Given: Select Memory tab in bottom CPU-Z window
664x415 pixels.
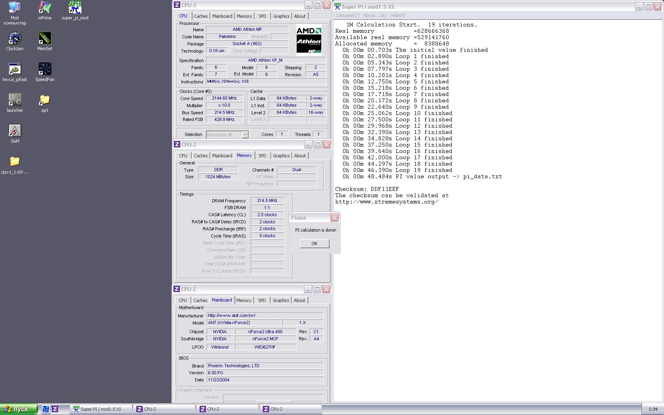Looking at the screenshot, I should coord(244,300).
